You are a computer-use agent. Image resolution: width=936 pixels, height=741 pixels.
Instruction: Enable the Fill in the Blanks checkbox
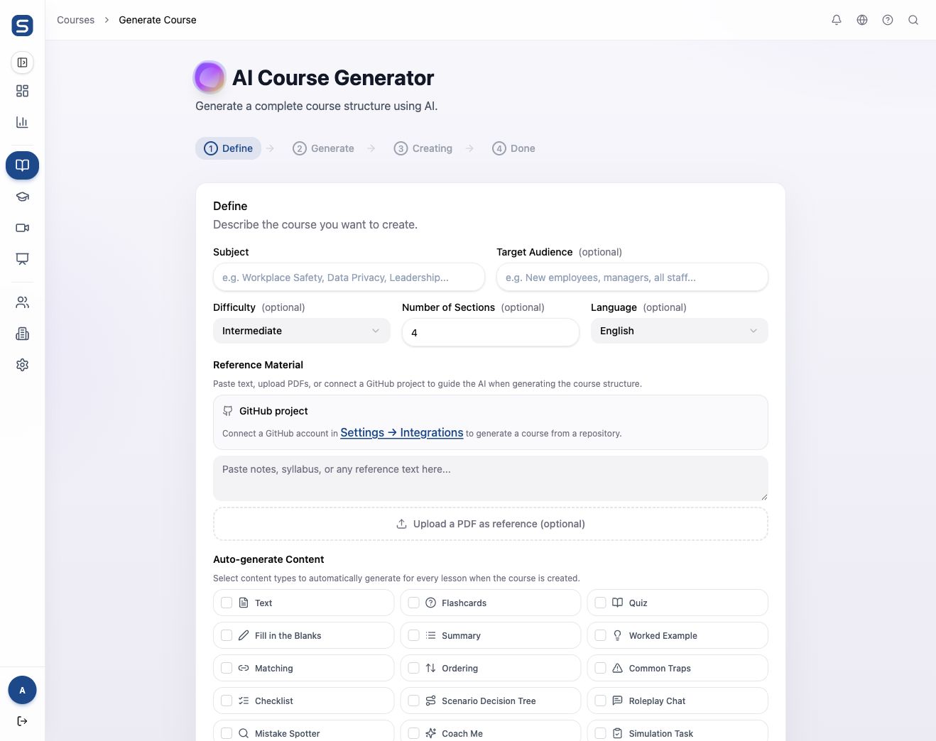[227, 635]
